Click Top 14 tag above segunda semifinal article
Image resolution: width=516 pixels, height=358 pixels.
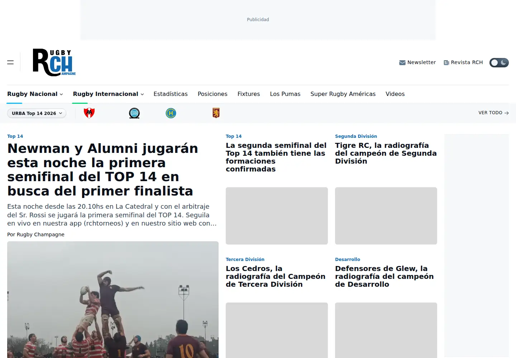[234, 136]
